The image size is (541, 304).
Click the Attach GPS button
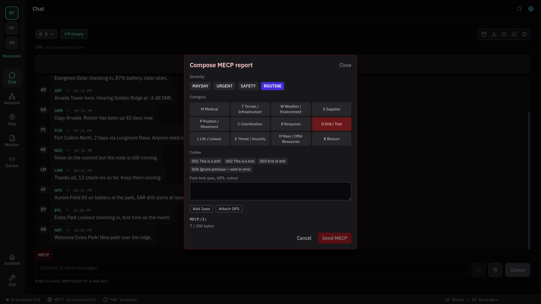[229, 209]
